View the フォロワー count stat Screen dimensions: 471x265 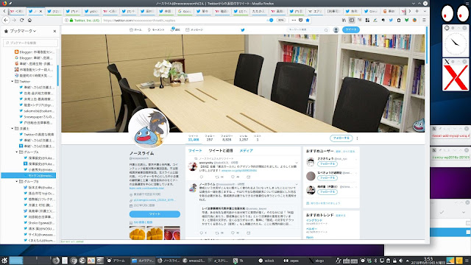[227, 138]
